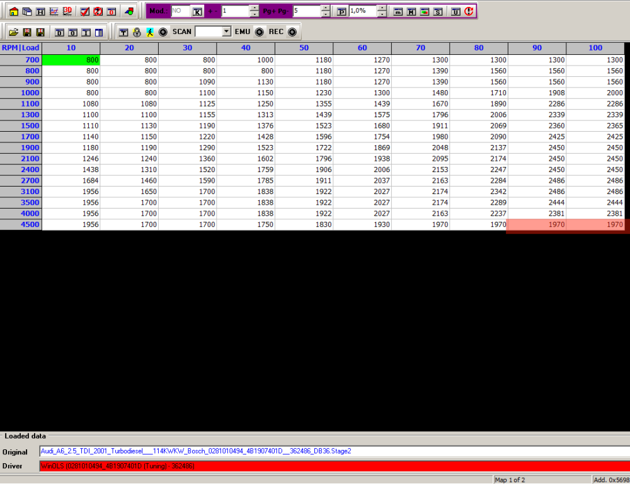Open the 2D line graph view

pyautogui.click(x=54, y=11)
